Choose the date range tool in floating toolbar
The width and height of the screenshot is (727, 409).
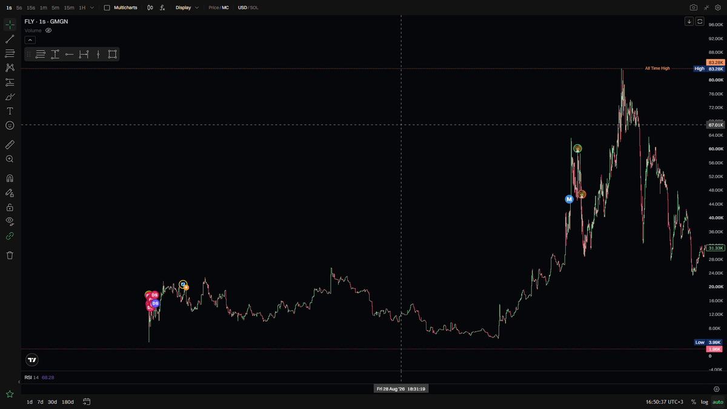coord(84,55)
